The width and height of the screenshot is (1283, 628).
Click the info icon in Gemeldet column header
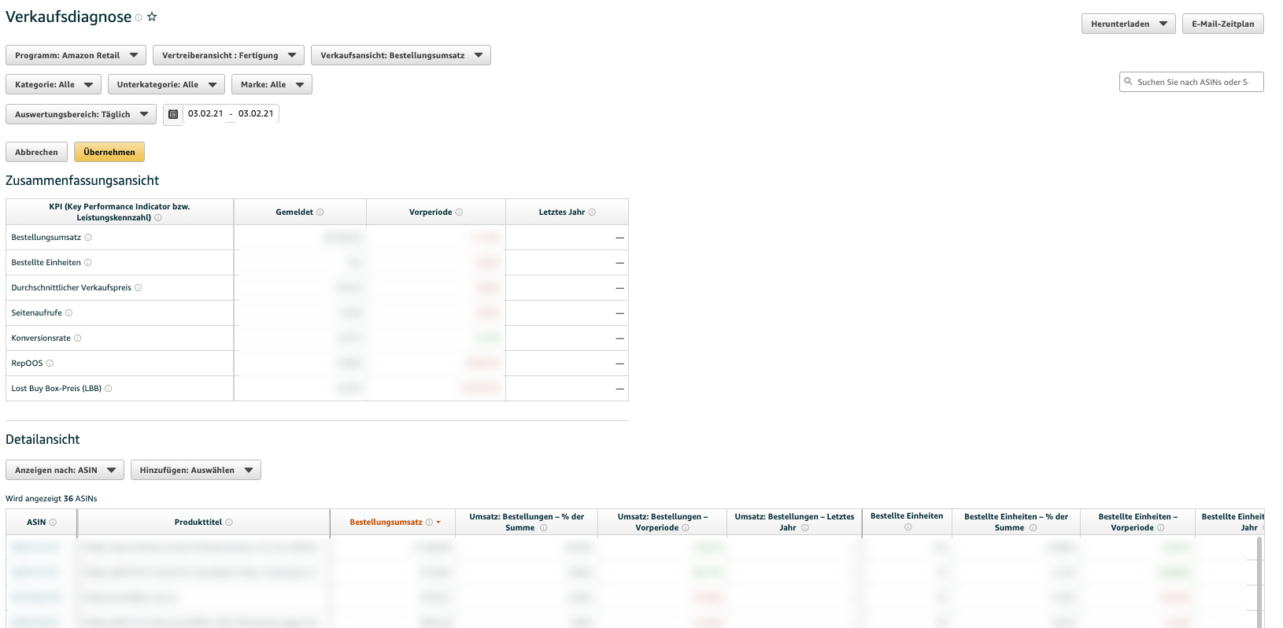[x=320, y=212]
